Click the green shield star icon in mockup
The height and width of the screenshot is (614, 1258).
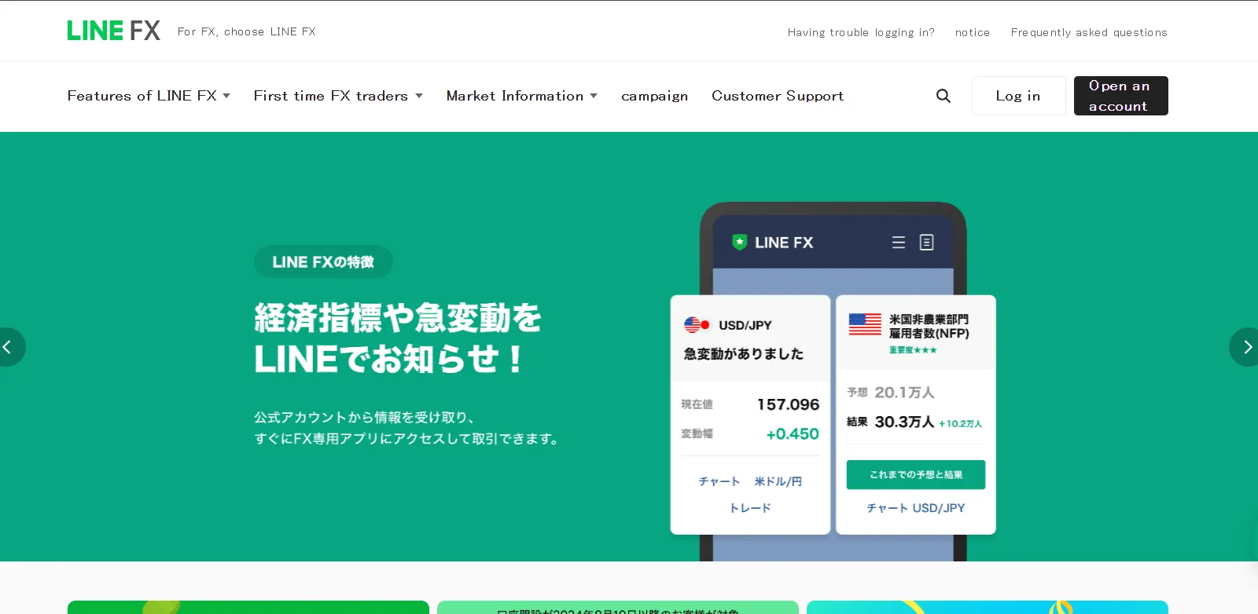[740, 242]
